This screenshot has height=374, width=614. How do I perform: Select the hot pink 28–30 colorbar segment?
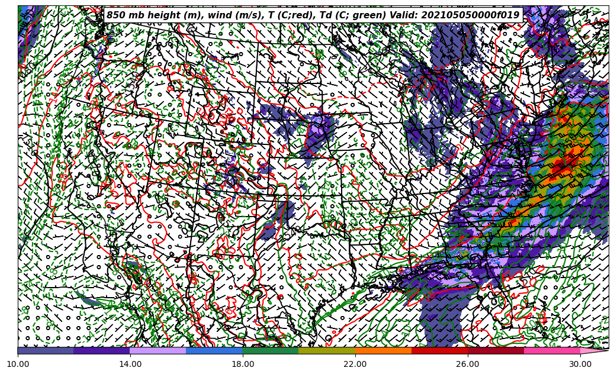(x=552, y=350)
